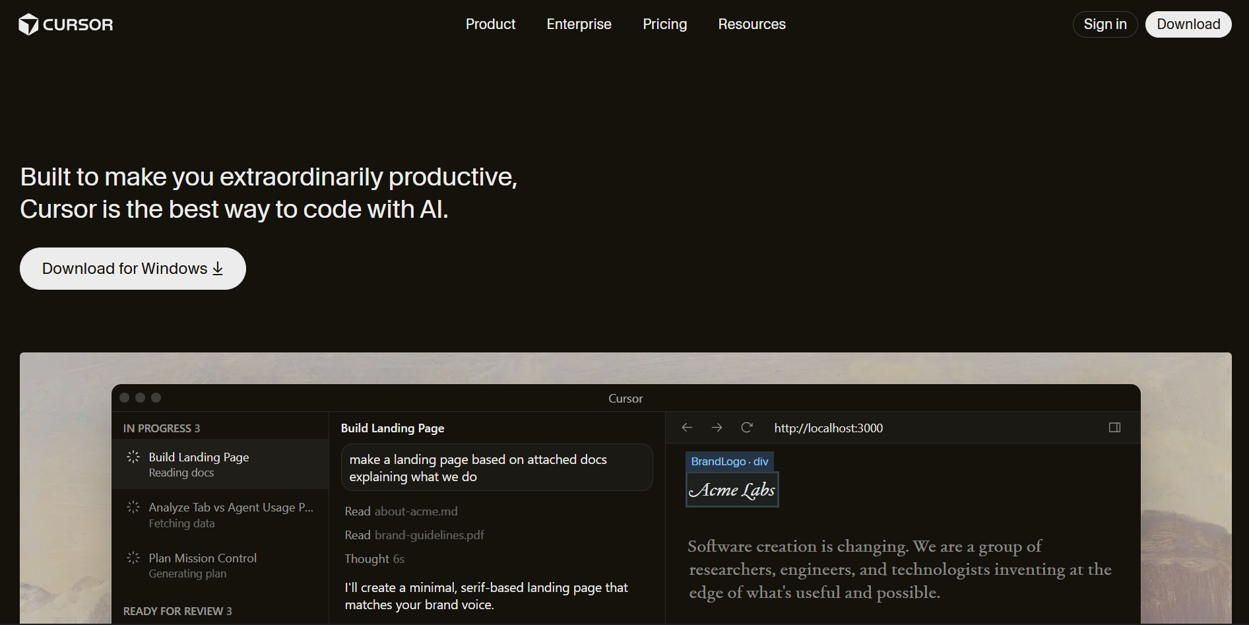The height and width of the screenshot is (625, 1249).
Task: Click the browser forward arrow icon
Action: pos(717,428)
